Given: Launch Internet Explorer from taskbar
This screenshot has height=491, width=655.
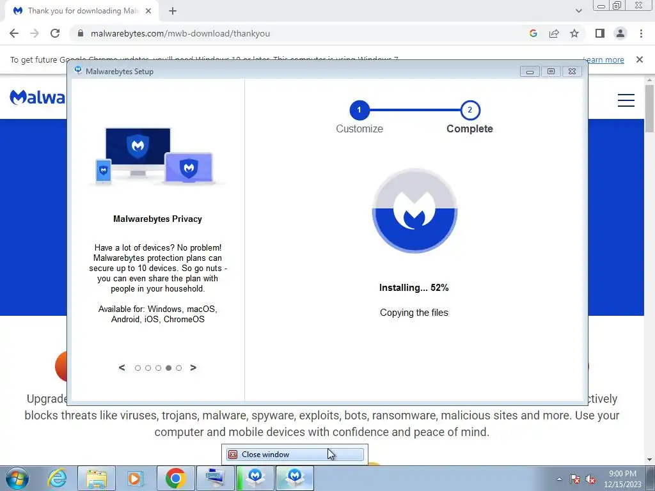Looking at the screenshot, I should tap(57, 478).
